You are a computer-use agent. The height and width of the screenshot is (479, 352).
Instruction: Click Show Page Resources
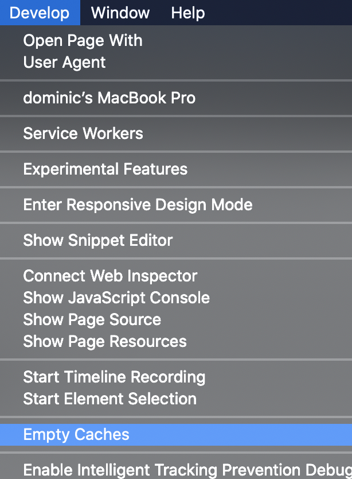click(x=105, y=342)
